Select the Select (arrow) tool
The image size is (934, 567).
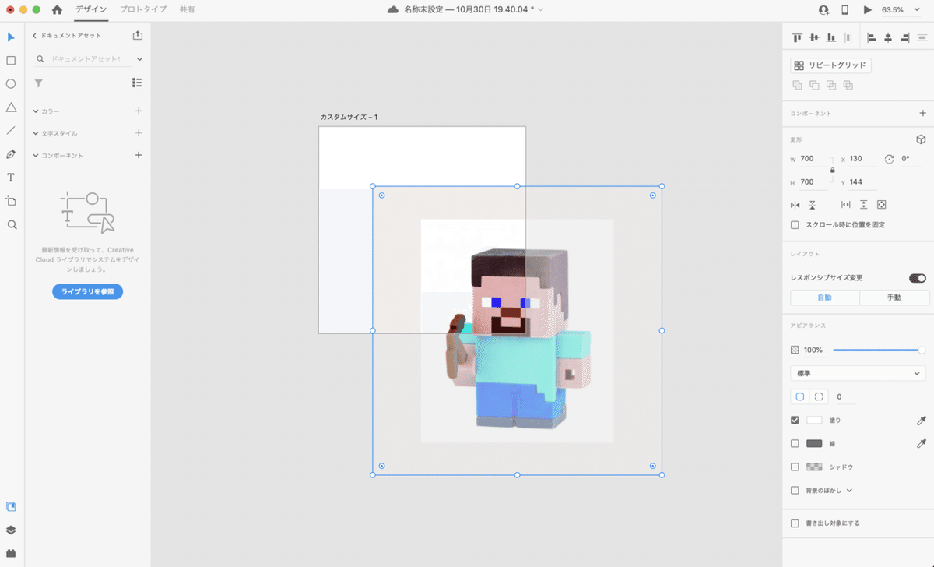11,37
